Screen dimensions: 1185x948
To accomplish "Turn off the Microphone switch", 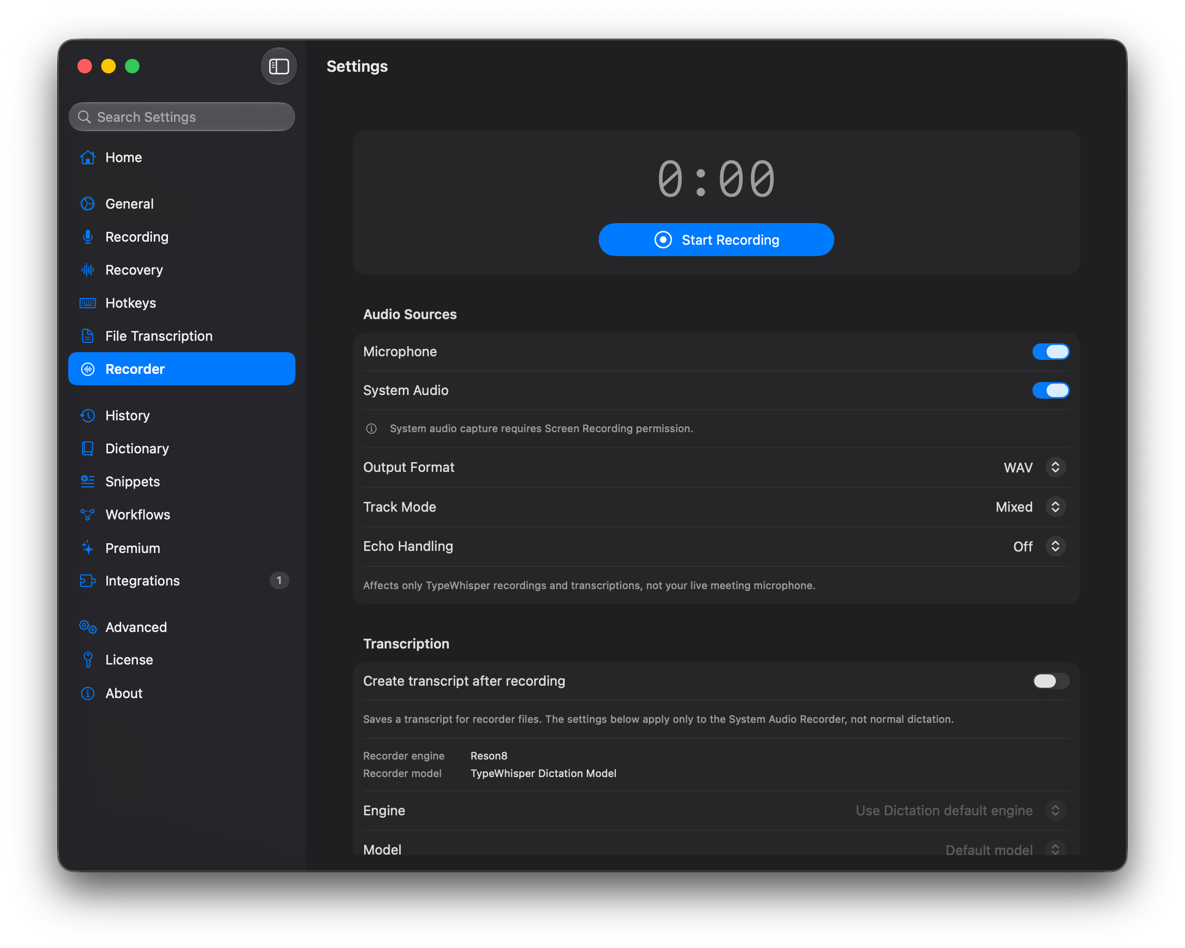I will tap(1050, 352).
